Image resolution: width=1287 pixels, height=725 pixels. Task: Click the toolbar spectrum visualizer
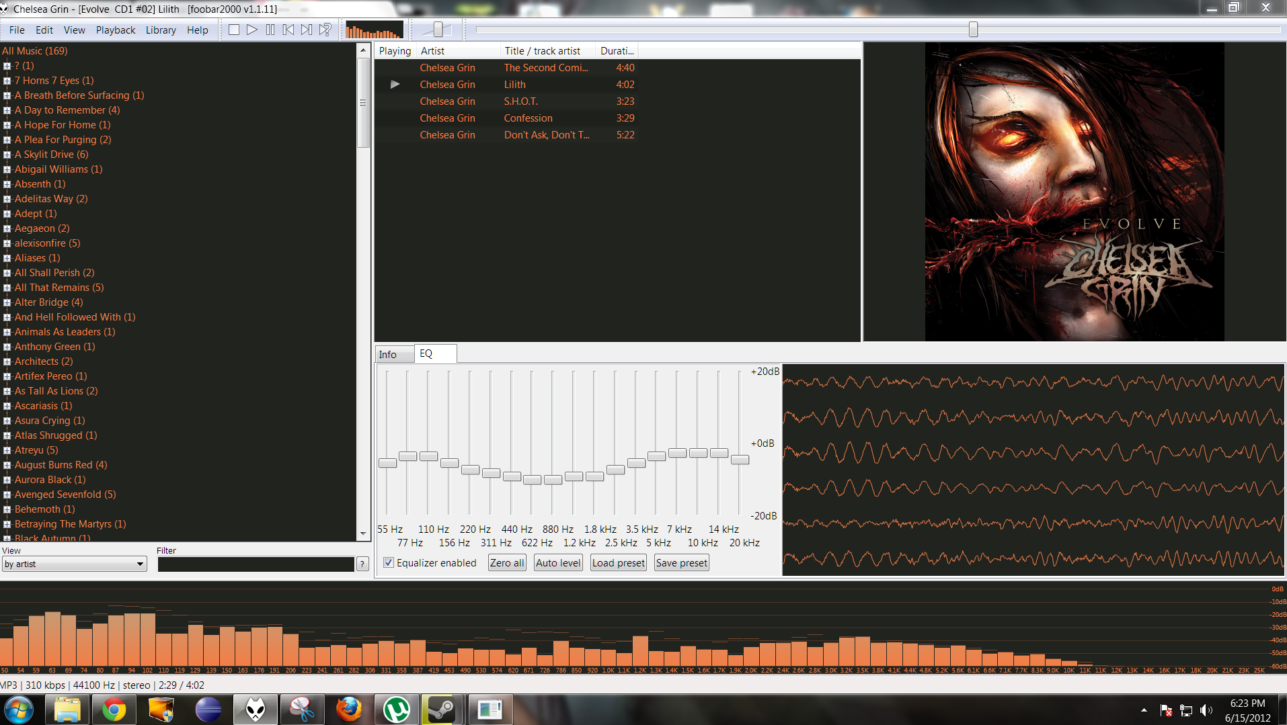375,30
